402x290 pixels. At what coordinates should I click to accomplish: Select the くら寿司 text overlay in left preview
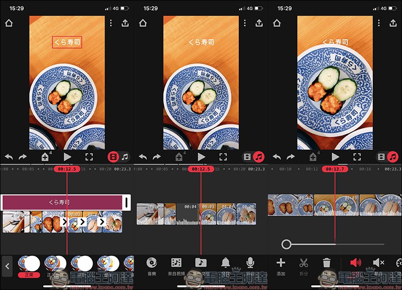(67, 42)
